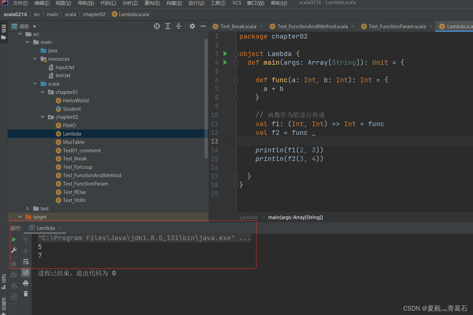The image size is (473, 315).
Task: Run main method via gutter arrow
Action: click(225, 62)
